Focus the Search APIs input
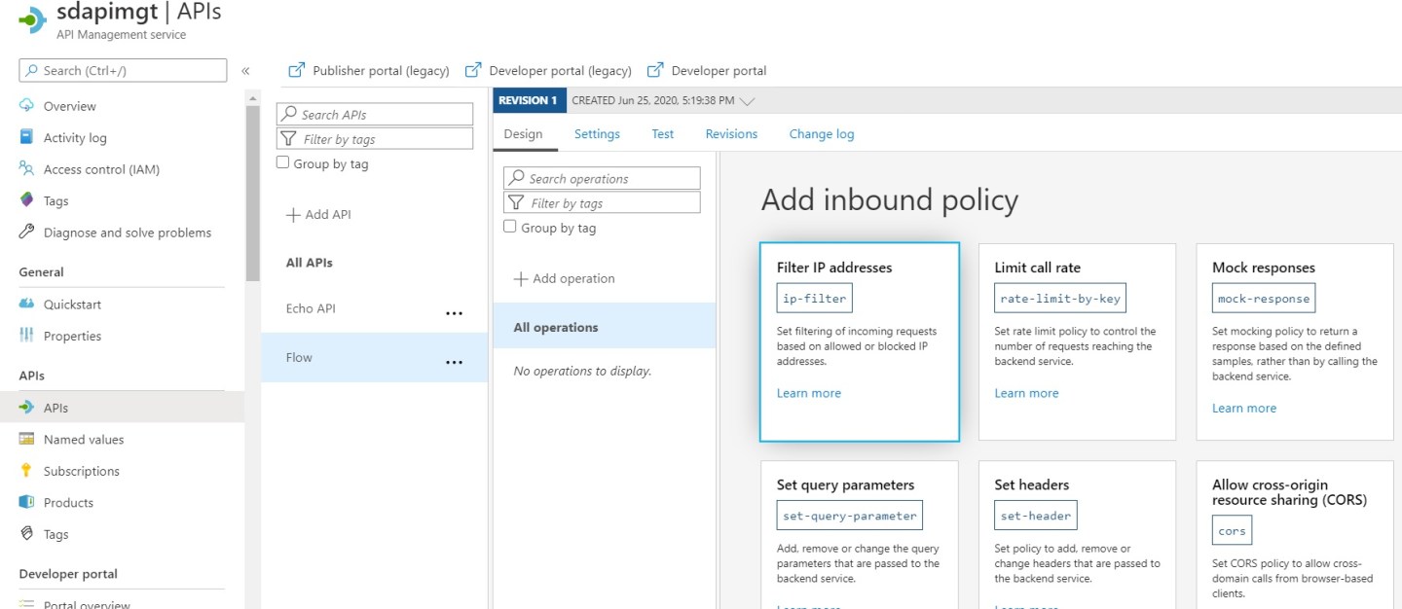 click(x=375, y=114)
